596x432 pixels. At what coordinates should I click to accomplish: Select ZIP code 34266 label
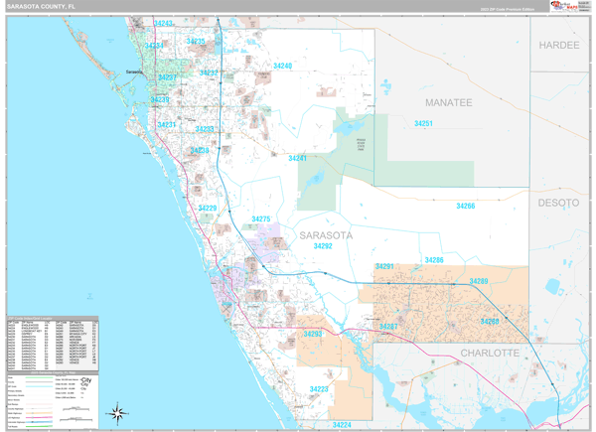click(465, 206)
